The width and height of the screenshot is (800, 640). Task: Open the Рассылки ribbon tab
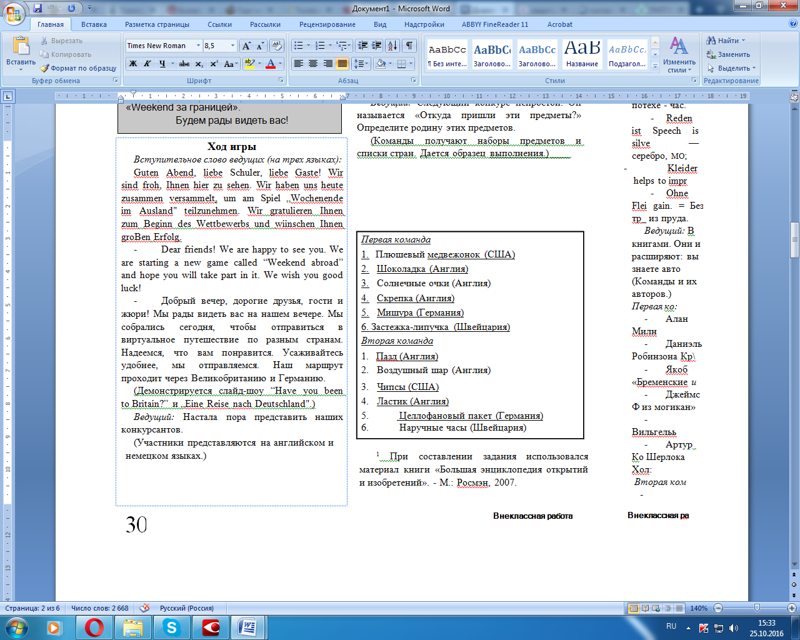265,24
